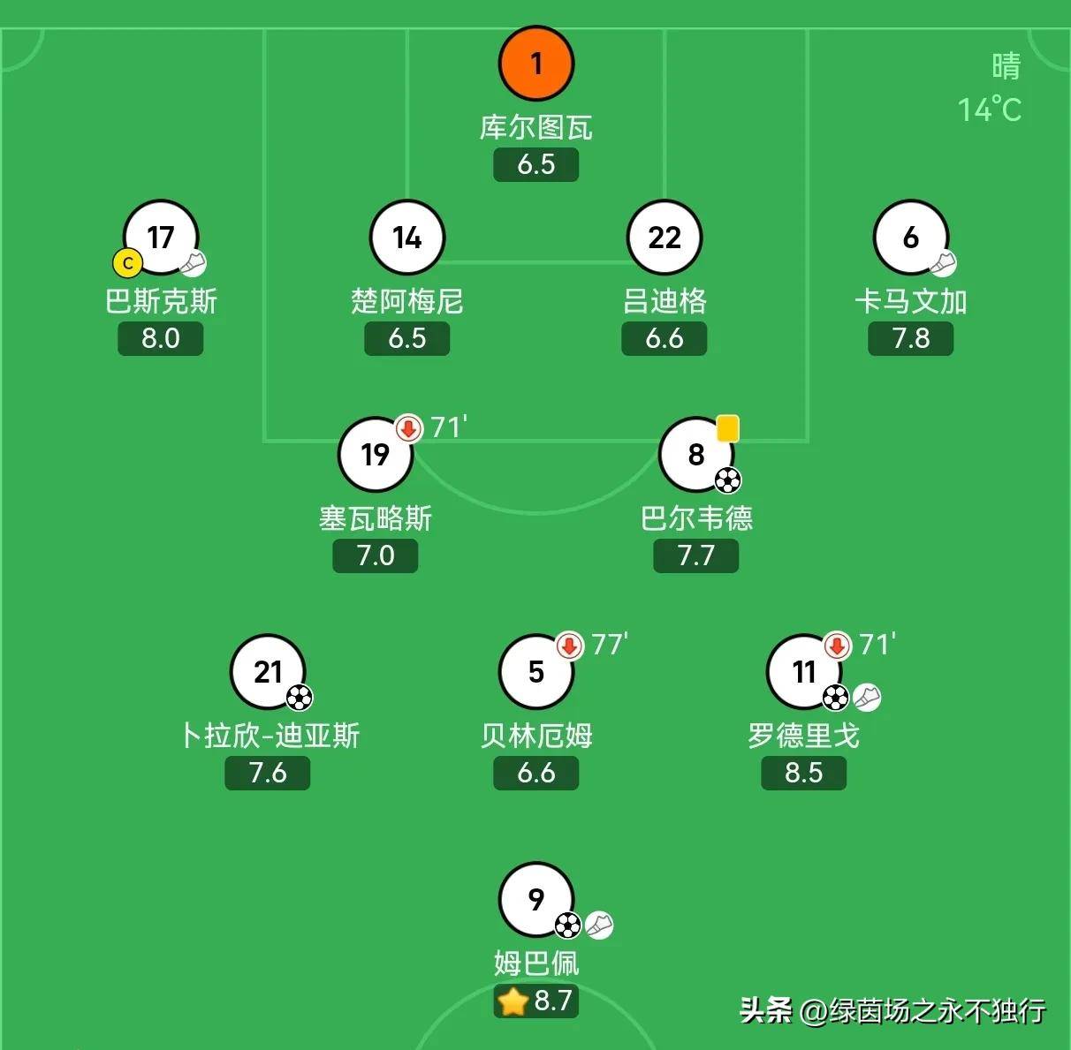The image size is (1071, 1050).
Task: Tap the goal ball icon on number 21
Action: coord(300,698)
